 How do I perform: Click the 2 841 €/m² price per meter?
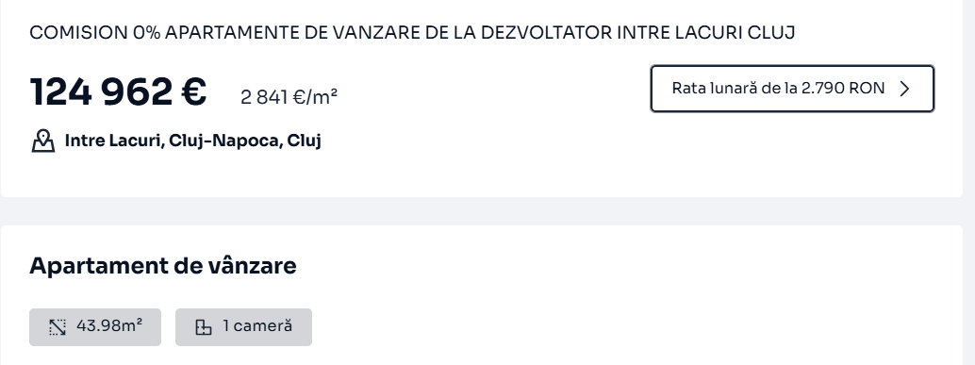[x=289, y=97]
